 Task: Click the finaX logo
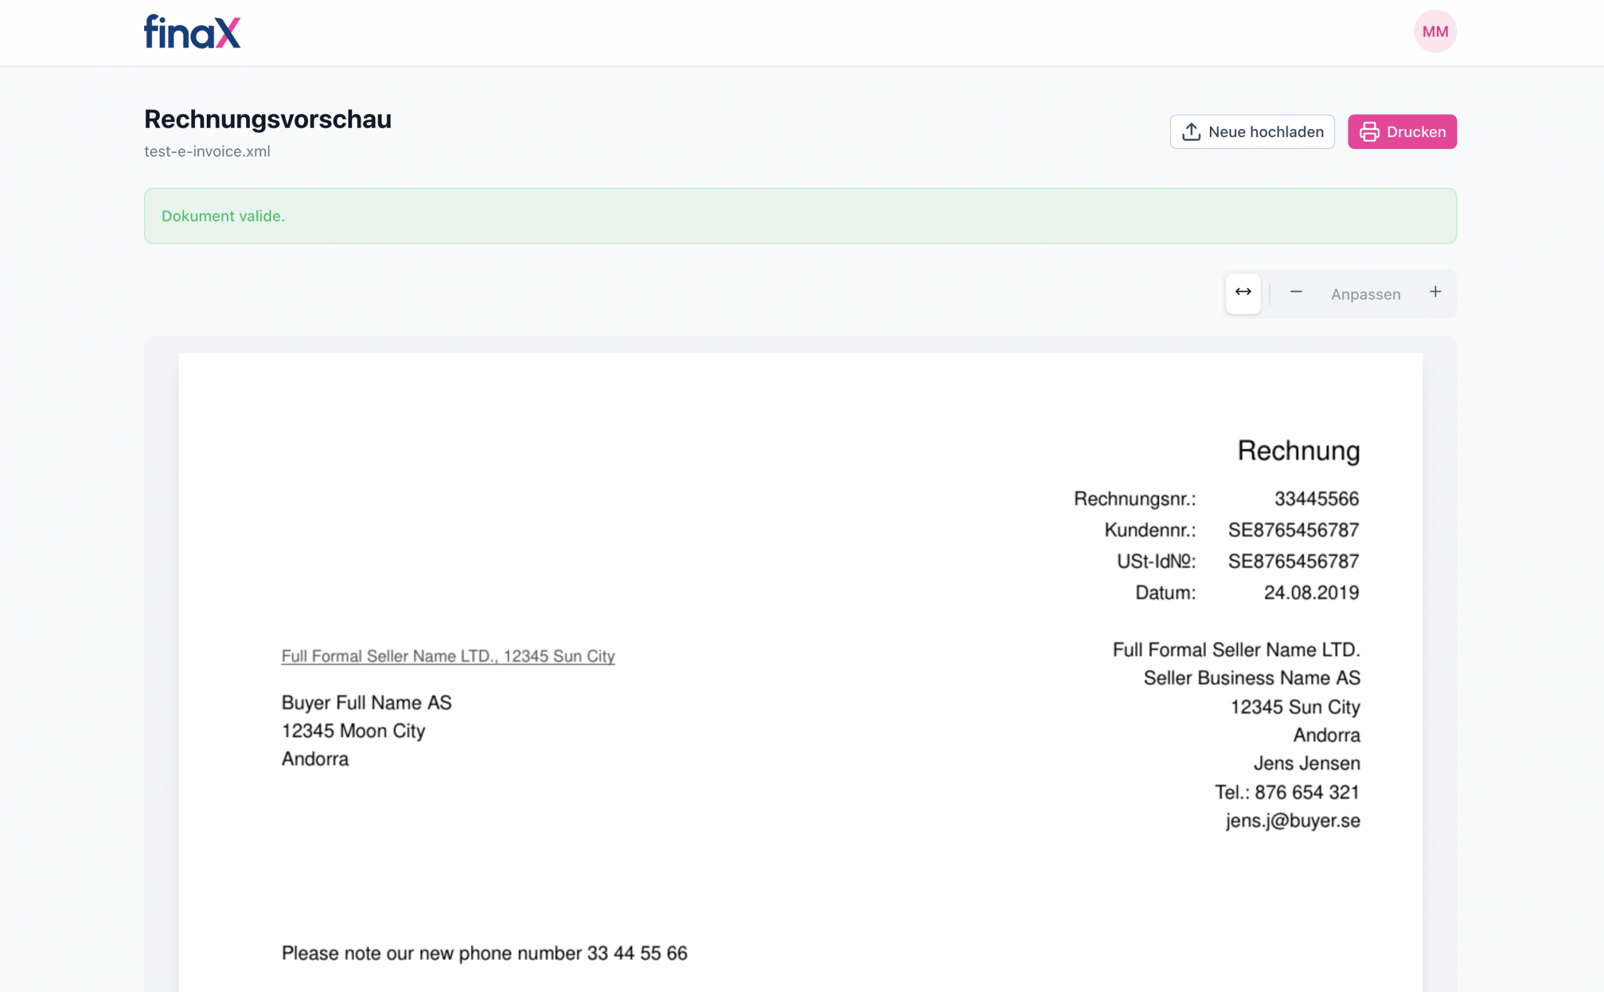point(192,31)
